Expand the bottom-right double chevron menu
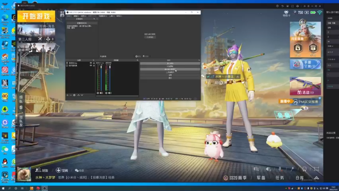 coord(317,178)
